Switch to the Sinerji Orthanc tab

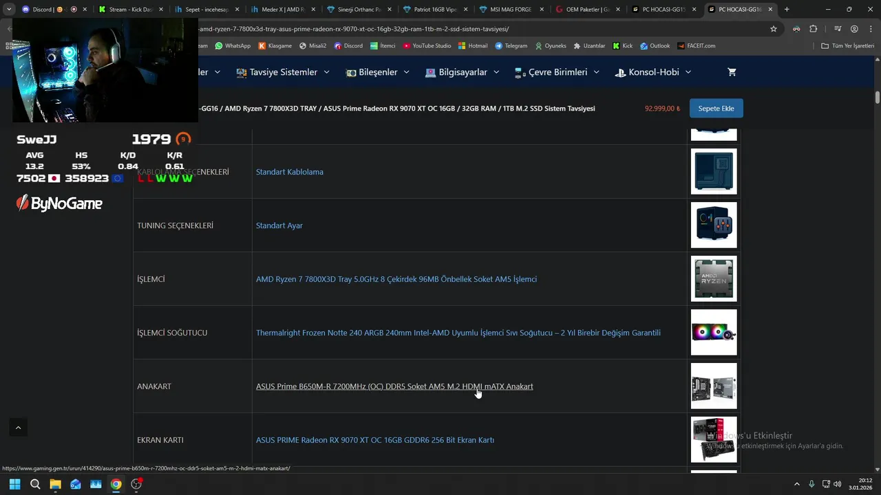(x=358, y=10)
